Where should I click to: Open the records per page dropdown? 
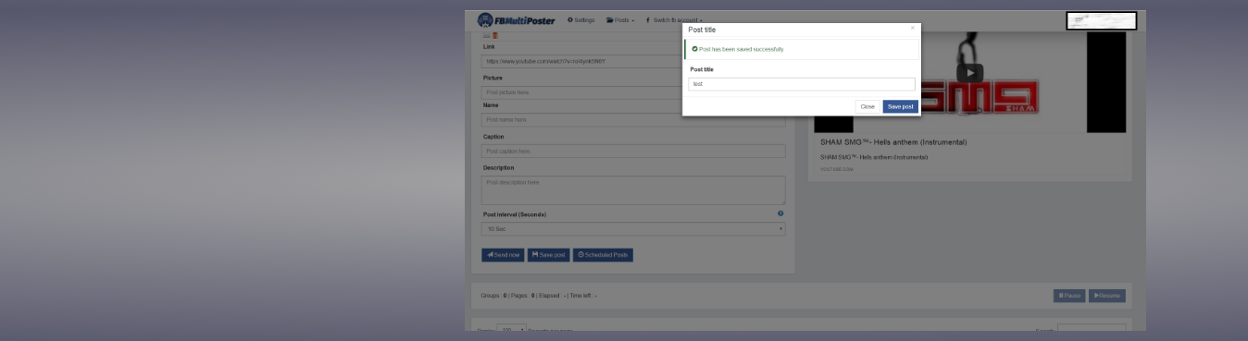[511, 328]
